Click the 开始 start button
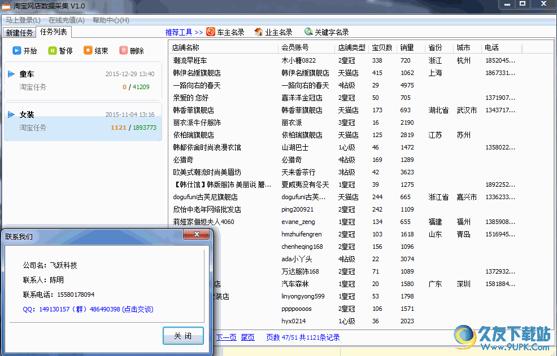Screen dimensions: 557x356 (x=24, y=51)
